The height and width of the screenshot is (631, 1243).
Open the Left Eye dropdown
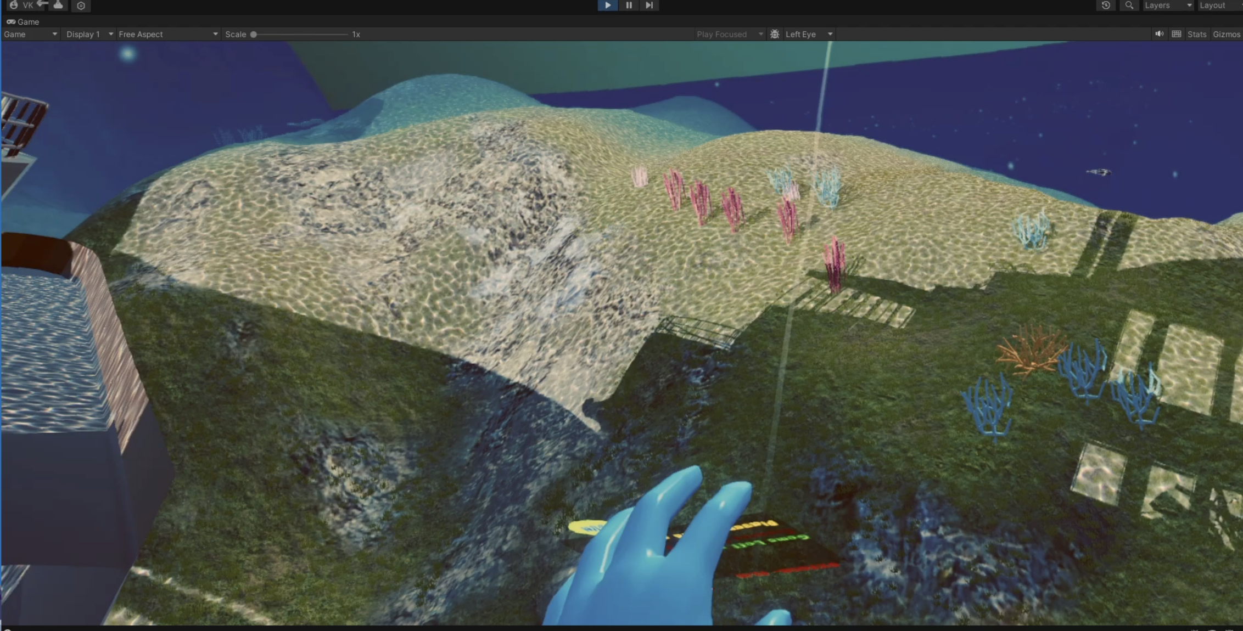[808, 34]
